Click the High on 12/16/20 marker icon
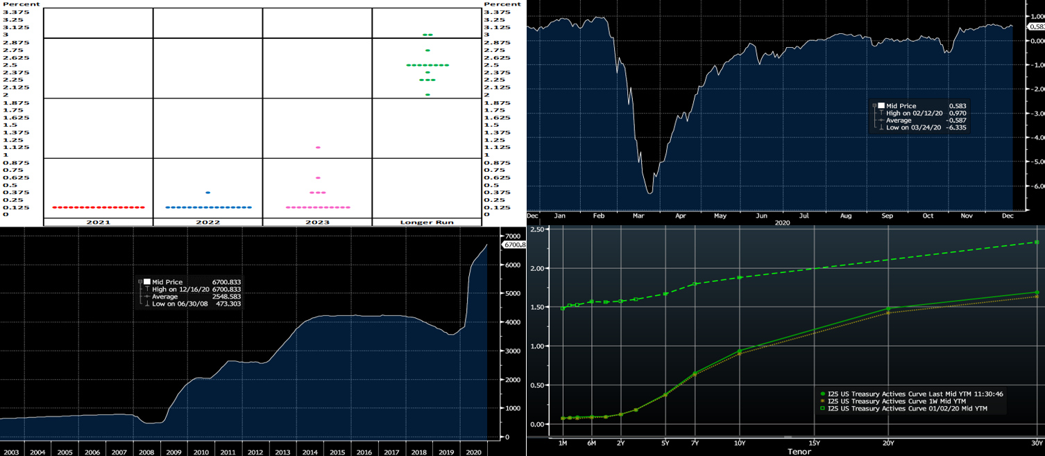 click(147, 289)
